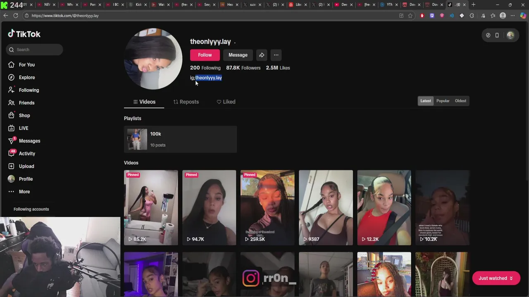Open account avatar menu in header
Viewport: 529px width, 297px height.
pyautogui.click(x=510, y=35)
